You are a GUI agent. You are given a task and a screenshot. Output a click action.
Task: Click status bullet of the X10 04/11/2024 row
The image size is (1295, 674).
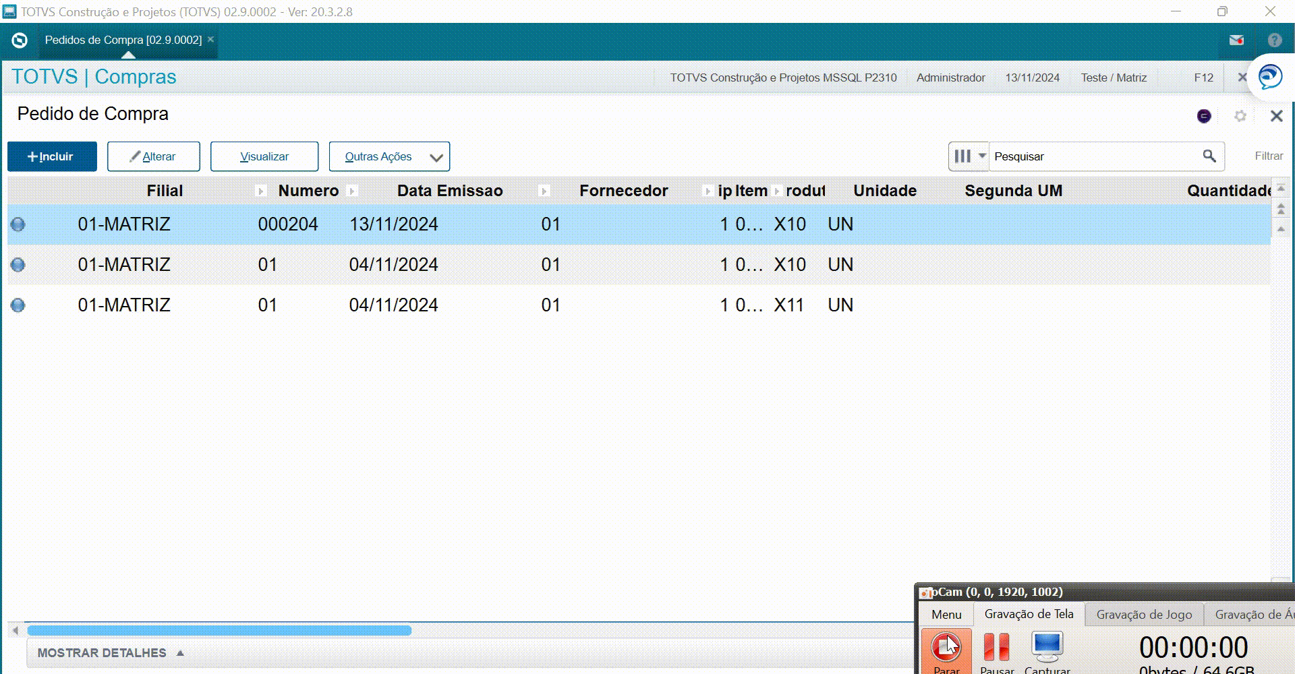(x=18, y=265)
